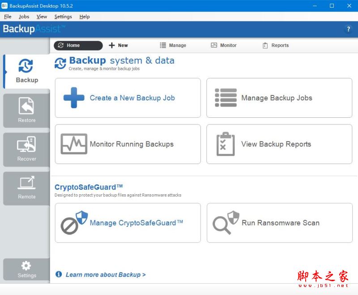Viewport: 358px width, 295px height.
Task: Click the refresh icon beside Backup heading
Action: pyautogui.click(x=60, y=64)
